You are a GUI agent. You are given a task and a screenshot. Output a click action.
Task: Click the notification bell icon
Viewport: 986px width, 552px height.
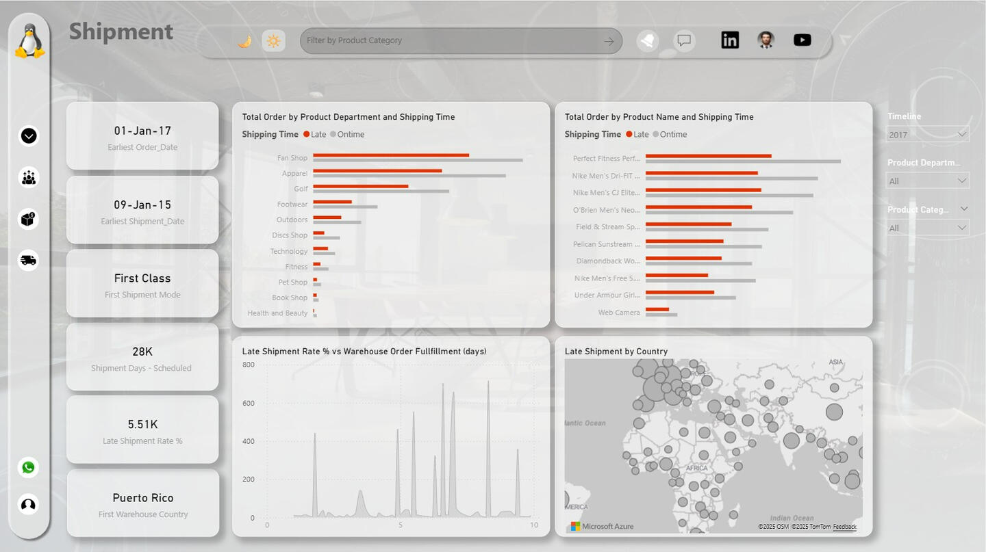click(x=647, y=41)
